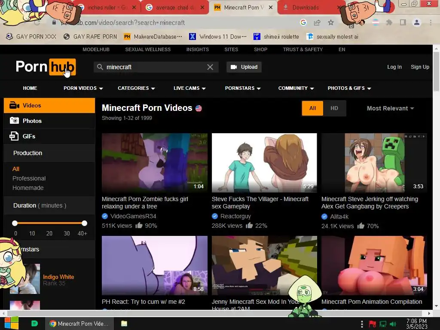Open the Windows Start button
Image resolution: width=440 pixels, height=330 pixels.
pos(12,323)
